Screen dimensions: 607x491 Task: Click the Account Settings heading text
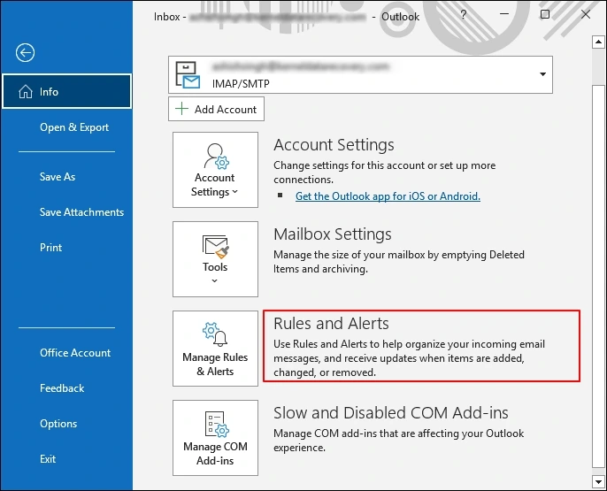click(x=334, y=145)
